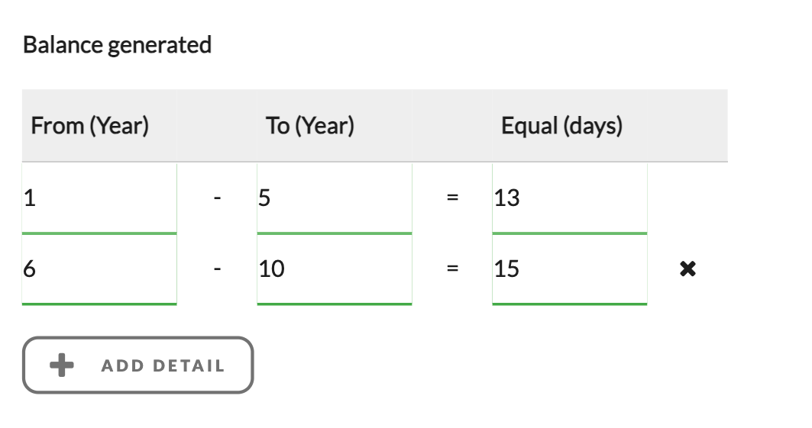Click the ADD DETAIL button label
Image resolution: width=812 pixels, height=428 pixels.
(163, 365)
